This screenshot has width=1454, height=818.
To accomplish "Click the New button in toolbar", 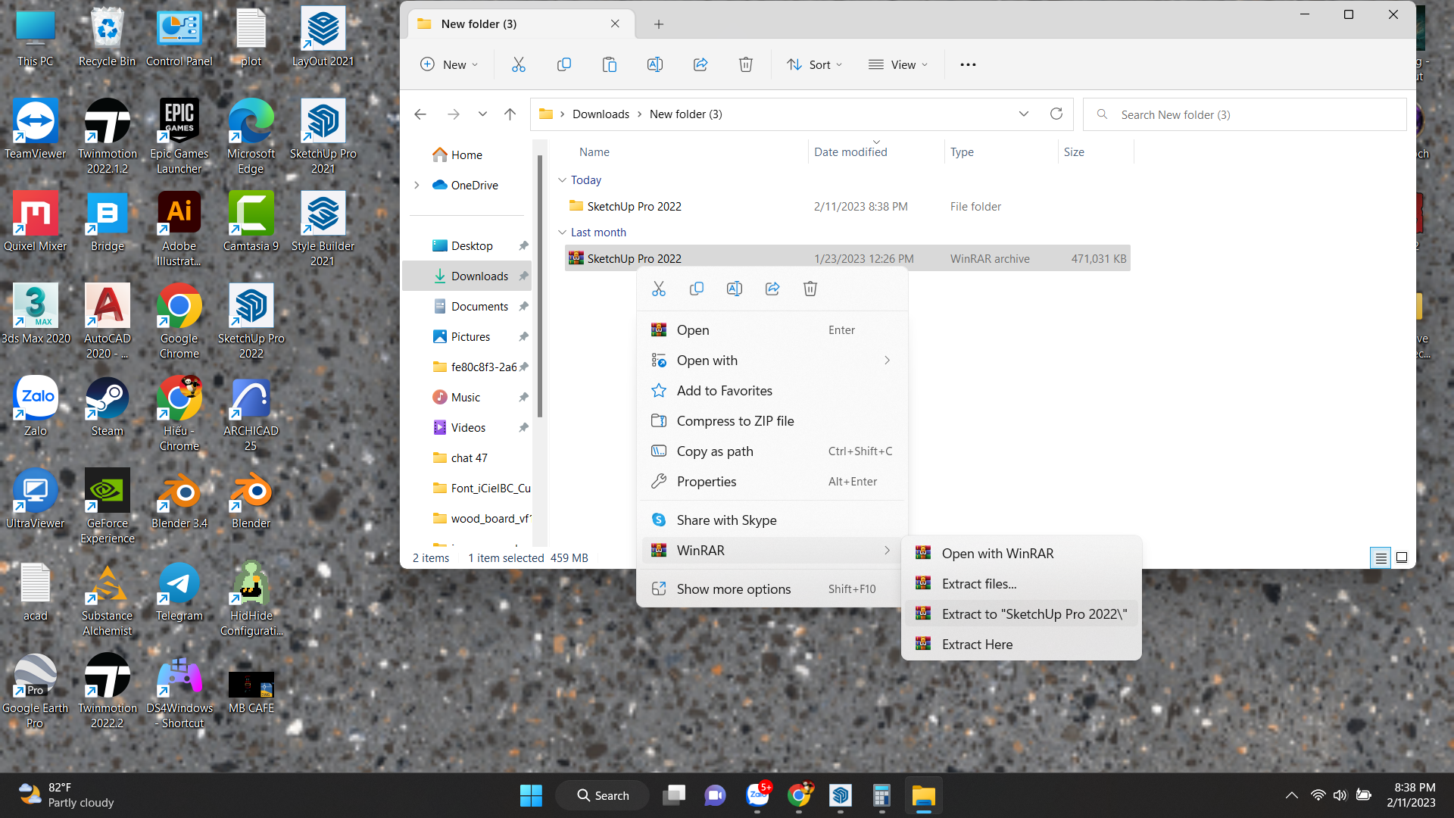I will click(x=449, y=65).
